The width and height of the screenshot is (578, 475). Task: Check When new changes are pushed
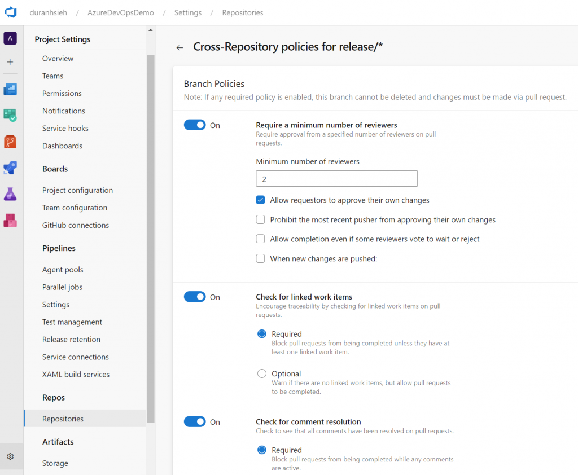point(260,258)
